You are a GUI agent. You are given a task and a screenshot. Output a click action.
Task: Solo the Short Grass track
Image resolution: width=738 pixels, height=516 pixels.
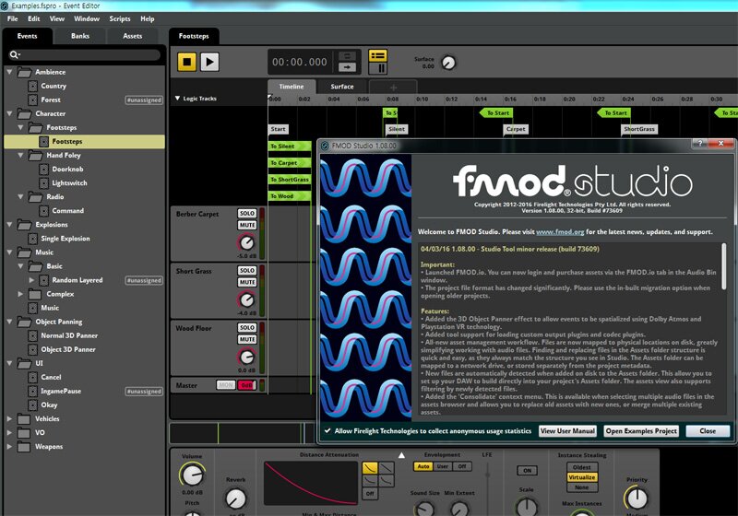click(x=247, y=270)
